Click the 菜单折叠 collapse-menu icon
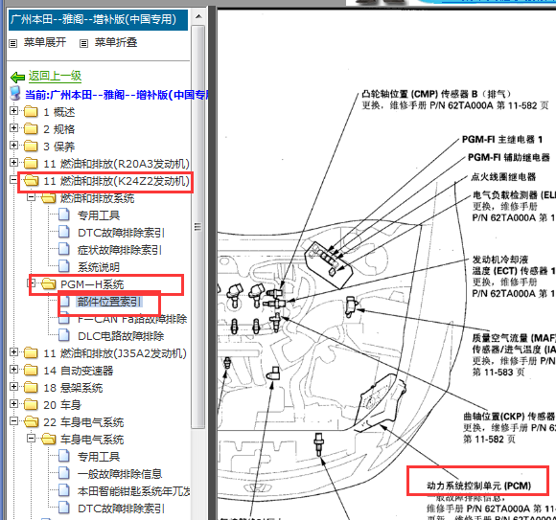This screenshot has height=520, width=556. tap(83, 43)
